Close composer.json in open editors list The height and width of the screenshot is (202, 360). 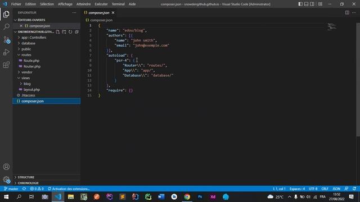tap(21, 26)
